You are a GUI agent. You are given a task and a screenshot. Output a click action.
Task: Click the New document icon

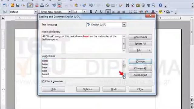5,5
